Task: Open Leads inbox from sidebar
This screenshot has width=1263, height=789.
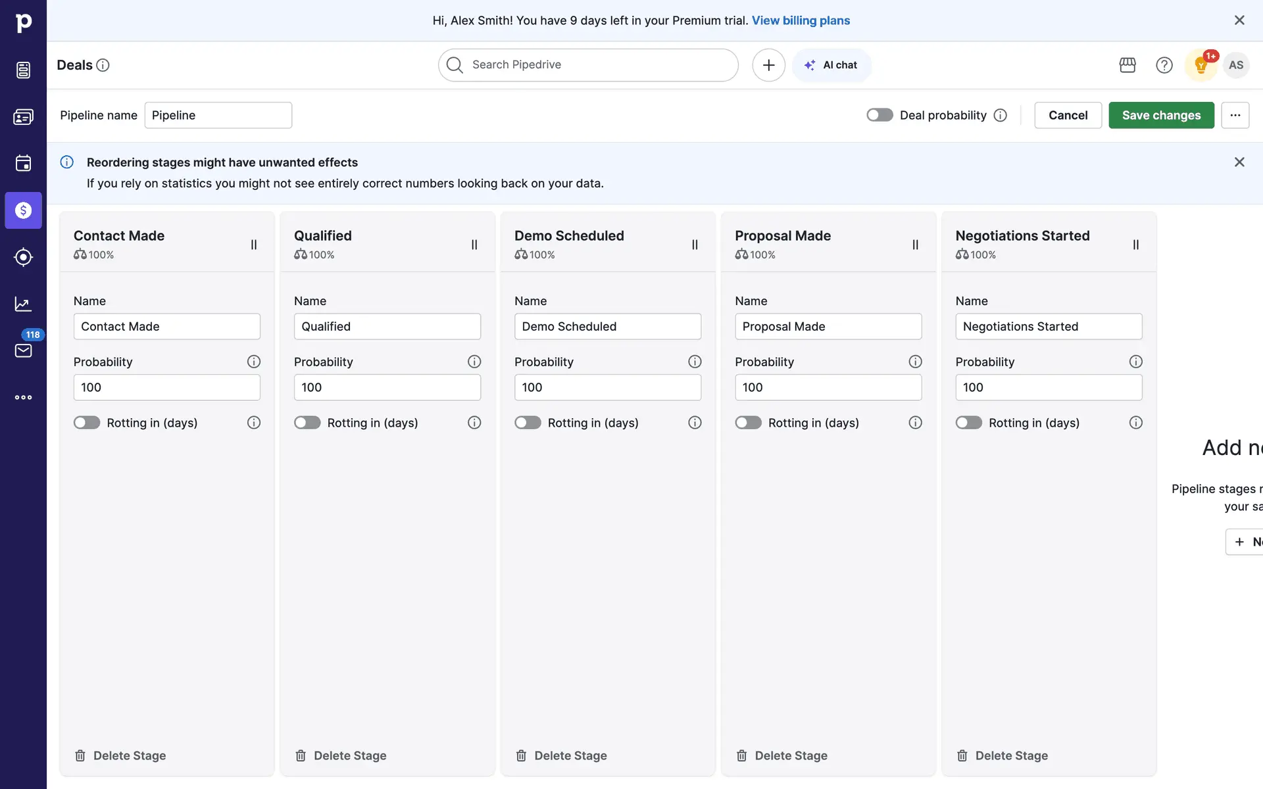Action: [x=23, y=70]
